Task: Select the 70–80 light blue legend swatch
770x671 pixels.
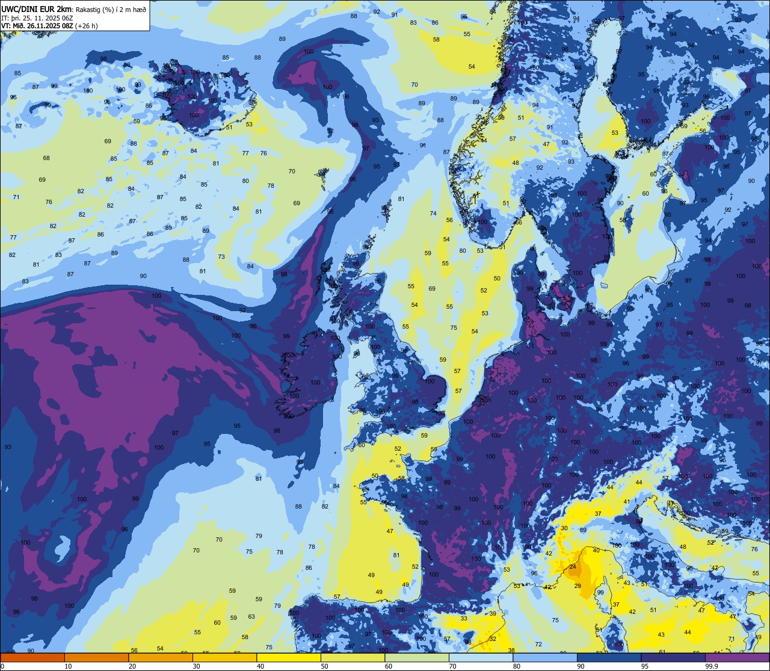Action: (x=481, y=657)
